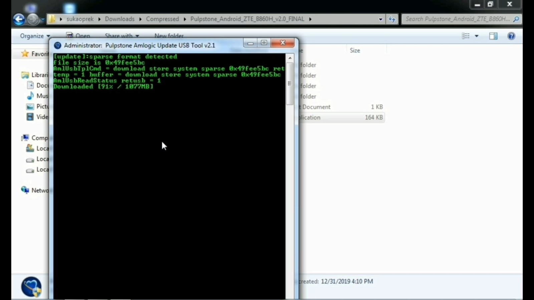534x300 pixels.
Task: Toggle the preview pane icon
Action: click(x=493, y=36)
